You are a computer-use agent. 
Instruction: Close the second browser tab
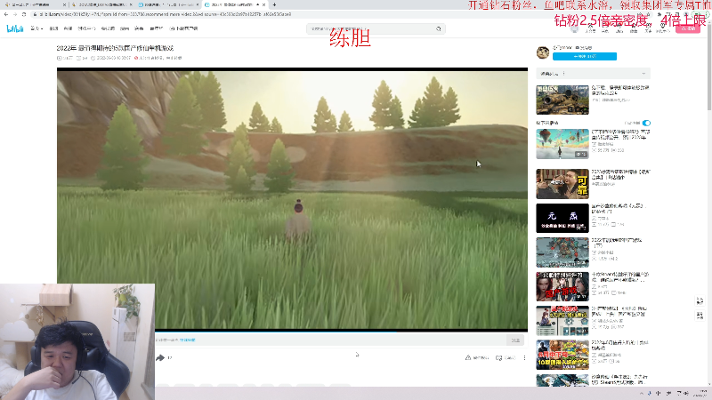[x=131, y=4]
